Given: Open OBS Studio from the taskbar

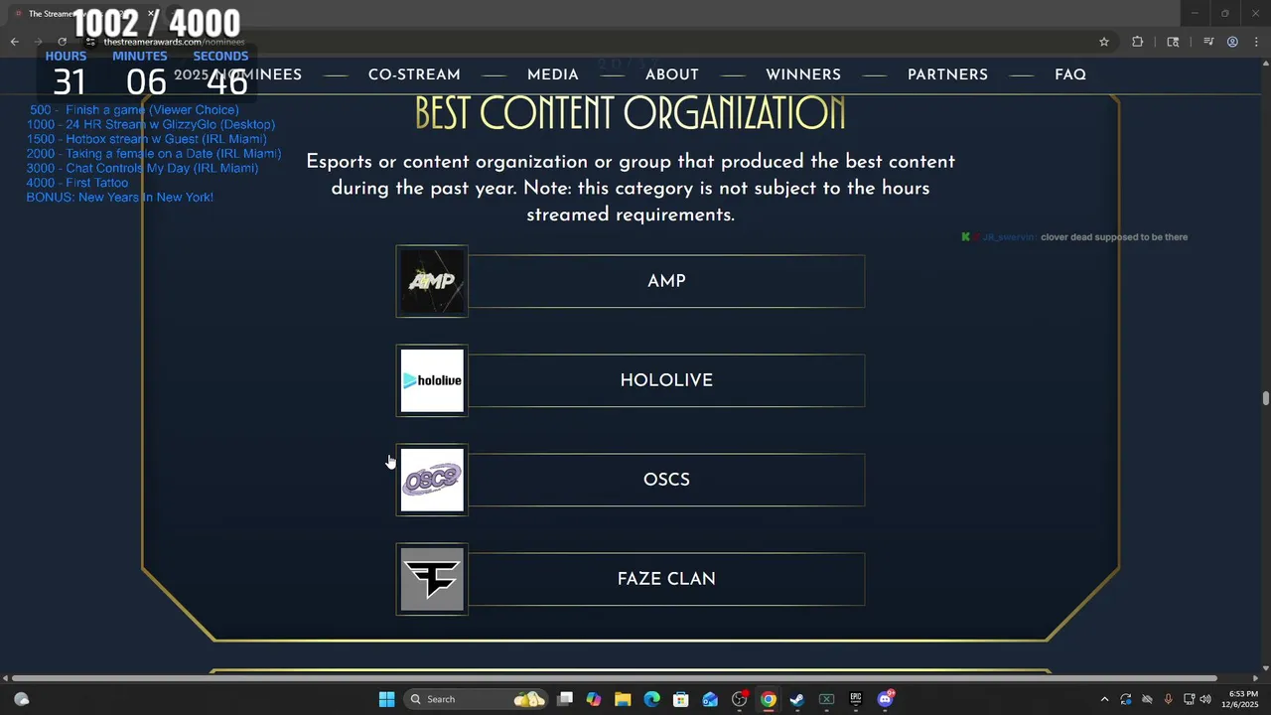Looking at the screenshot, I should pyautogui.click(x=739, y=699).
